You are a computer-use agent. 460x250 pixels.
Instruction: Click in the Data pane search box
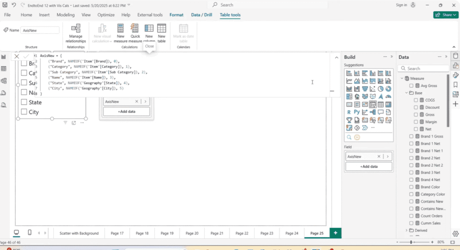423,68
